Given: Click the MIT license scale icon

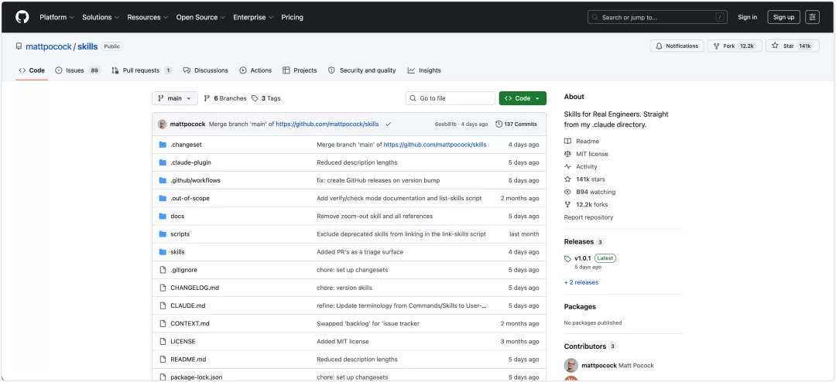Looking at the screenshot, I should (567, 154).
